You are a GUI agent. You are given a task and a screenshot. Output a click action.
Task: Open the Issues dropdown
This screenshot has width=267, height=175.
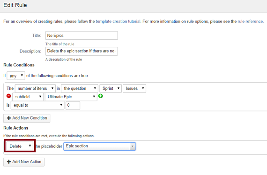[134, 88]
